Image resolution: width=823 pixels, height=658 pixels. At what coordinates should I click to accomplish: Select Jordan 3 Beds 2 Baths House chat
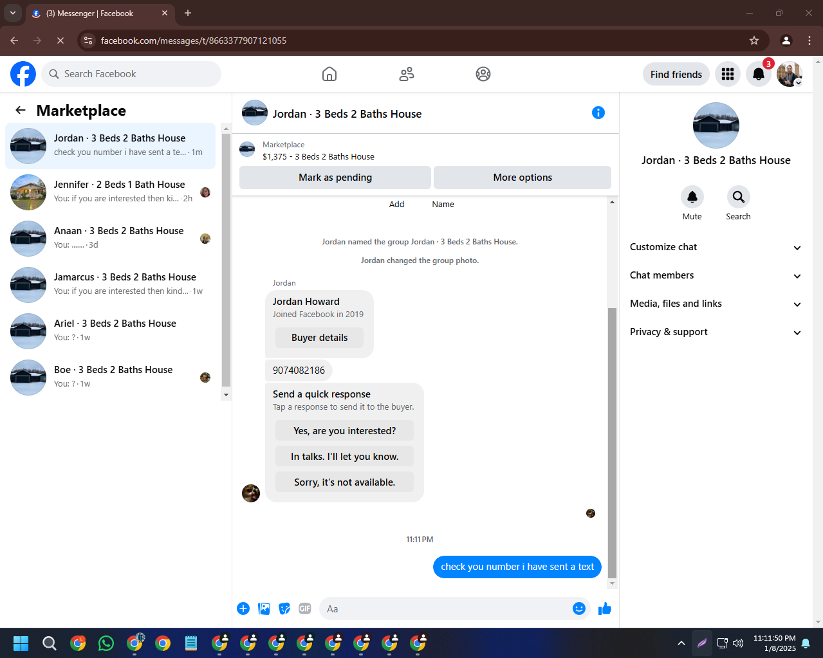coord(111,146)
